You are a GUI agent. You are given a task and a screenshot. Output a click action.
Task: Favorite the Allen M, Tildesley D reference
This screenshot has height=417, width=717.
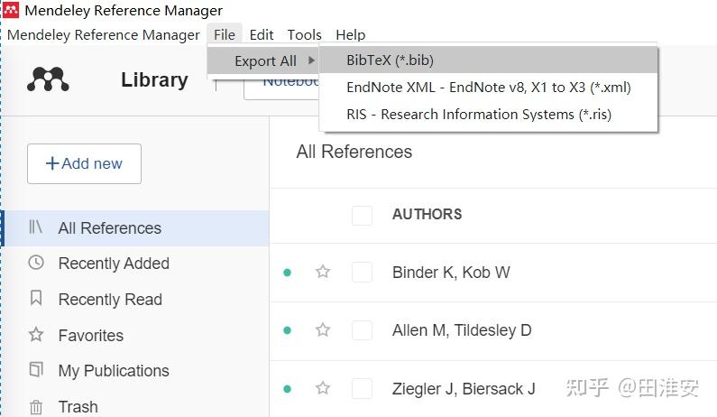point(323,330)
